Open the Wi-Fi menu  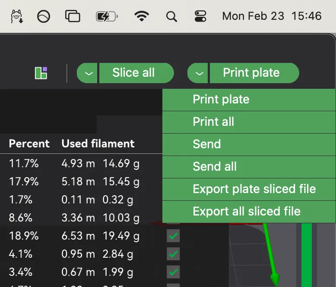click(142, 16)
